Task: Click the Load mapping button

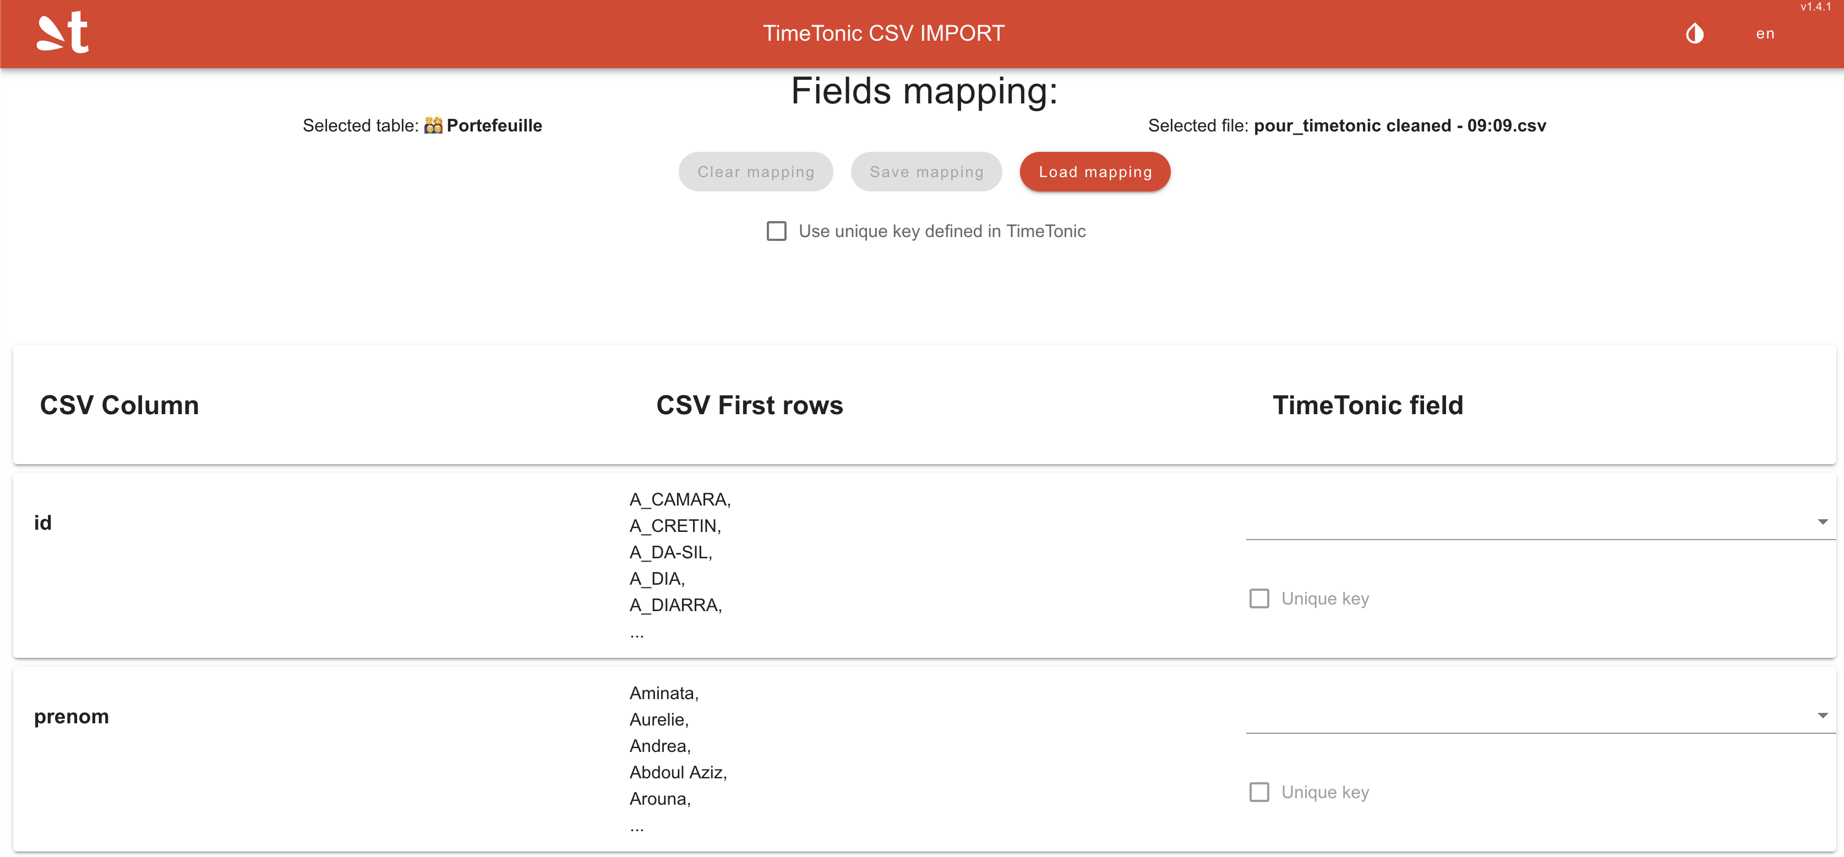Action: (1094, 172)
